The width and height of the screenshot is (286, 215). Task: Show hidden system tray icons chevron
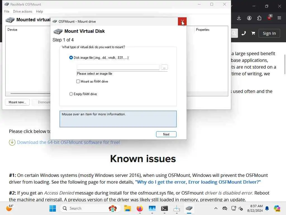(216, 208)
